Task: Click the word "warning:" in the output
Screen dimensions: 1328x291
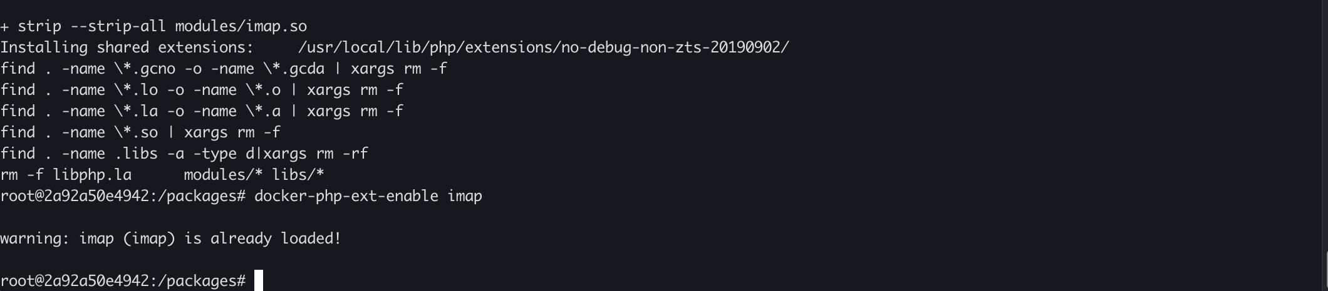Action: pyautogui.click(x=35, y=239)
